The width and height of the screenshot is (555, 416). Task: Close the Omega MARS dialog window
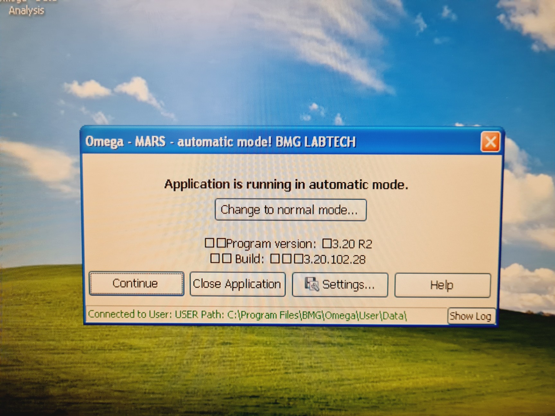(490, 142)
